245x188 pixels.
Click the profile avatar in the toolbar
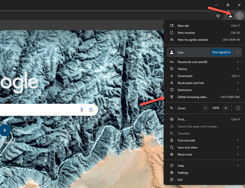(x=230, y=16)
